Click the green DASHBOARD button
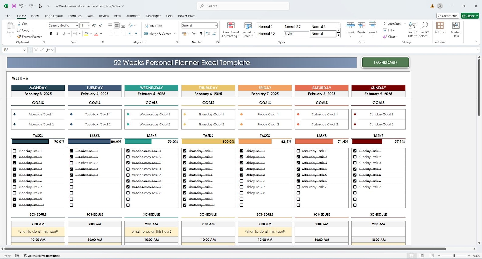The width and height of the screenshot is (482, 259). pos(385,62)
